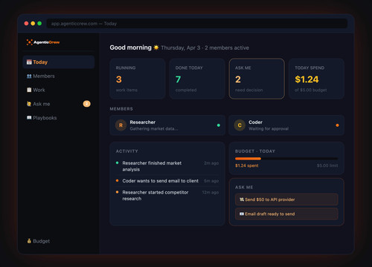372x267 pixels.
Task: Go to the Work section
Action: click(x=59, y=90)
